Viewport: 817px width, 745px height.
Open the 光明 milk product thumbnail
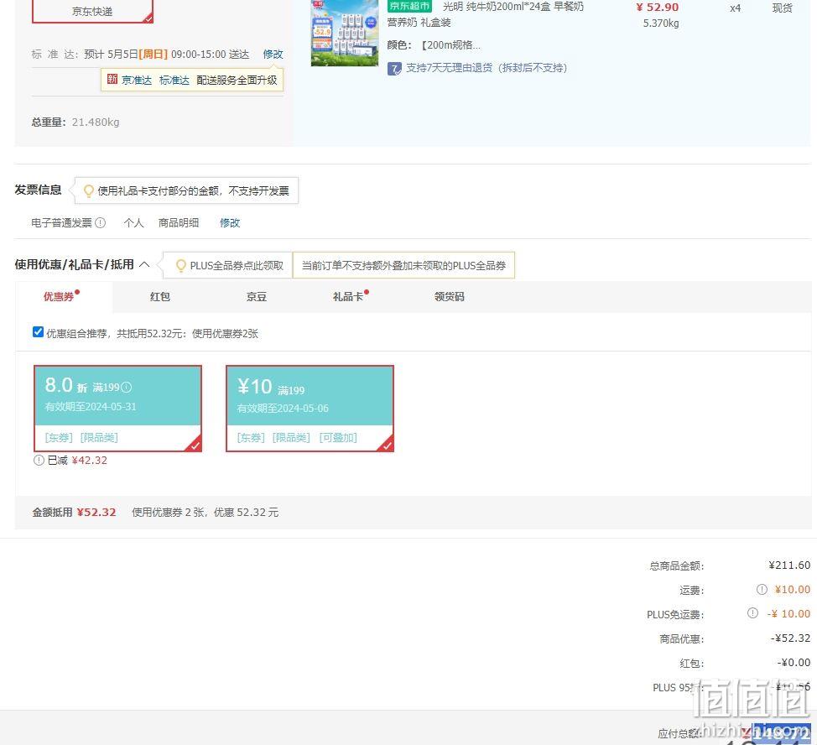(345, 33)
